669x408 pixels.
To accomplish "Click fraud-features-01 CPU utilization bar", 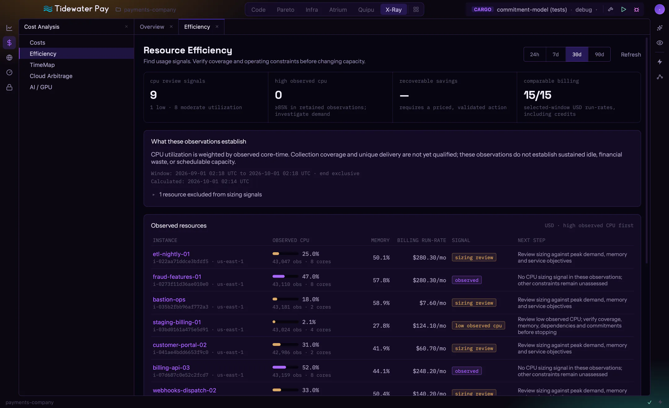I will (285, 276).
